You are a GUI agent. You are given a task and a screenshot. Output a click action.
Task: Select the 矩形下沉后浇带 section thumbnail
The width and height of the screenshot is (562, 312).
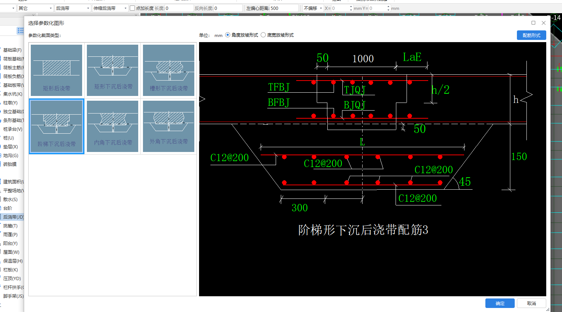pos(113,70)
